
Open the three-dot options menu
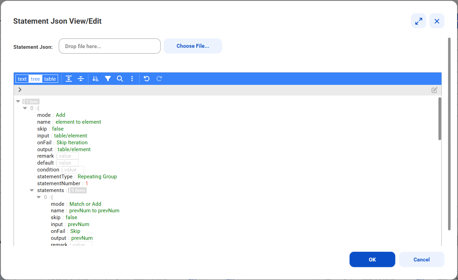pyautogui.click(x=132, y=79)
